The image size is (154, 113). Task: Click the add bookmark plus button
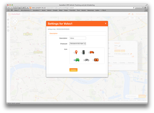coord(27,8)
